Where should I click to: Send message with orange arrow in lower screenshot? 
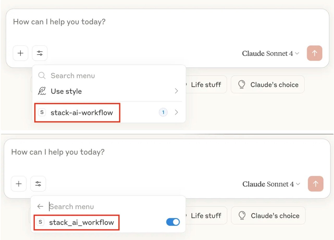point(316,184)
